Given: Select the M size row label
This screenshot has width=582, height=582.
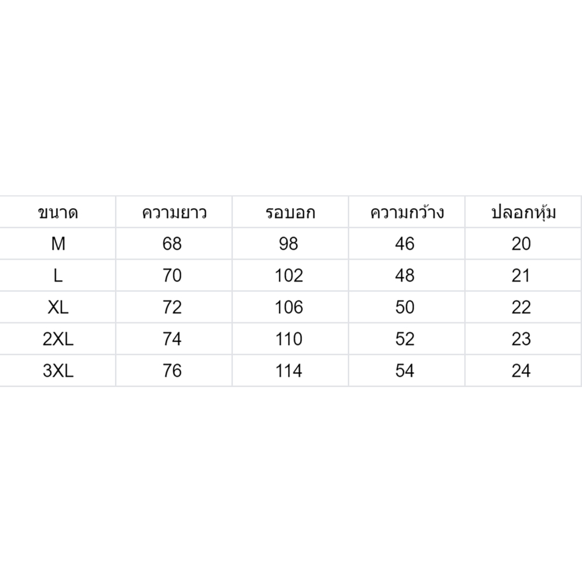Looking at the screenshot, I should coord(58,243).
